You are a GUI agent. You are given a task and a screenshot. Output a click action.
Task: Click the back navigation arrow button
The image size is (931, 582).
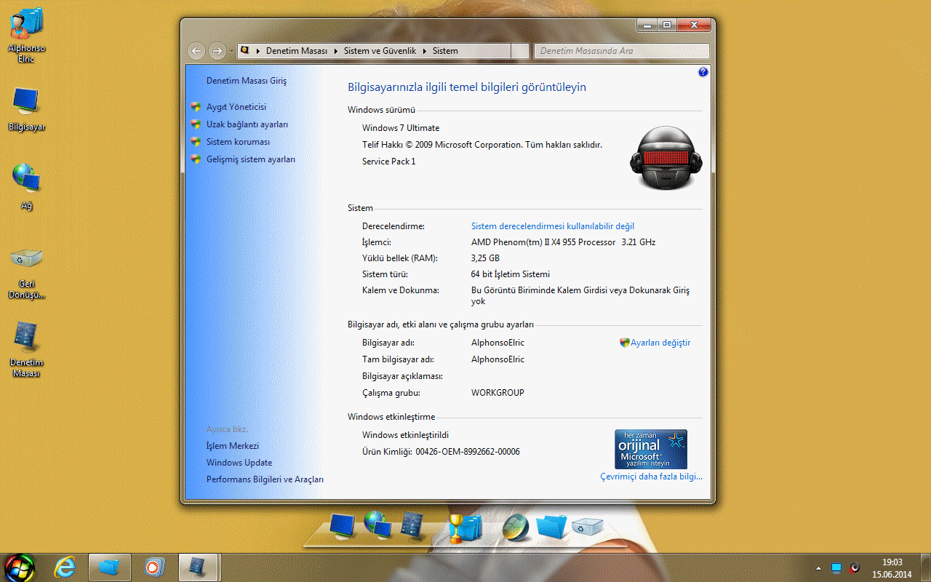pos(196,51)
